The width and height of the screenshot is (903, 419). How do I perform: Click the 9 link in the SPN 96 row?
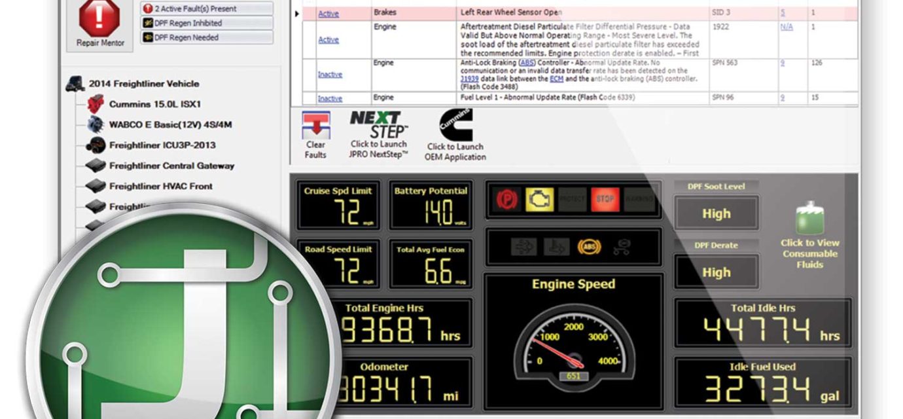click(x=782, y=98)
